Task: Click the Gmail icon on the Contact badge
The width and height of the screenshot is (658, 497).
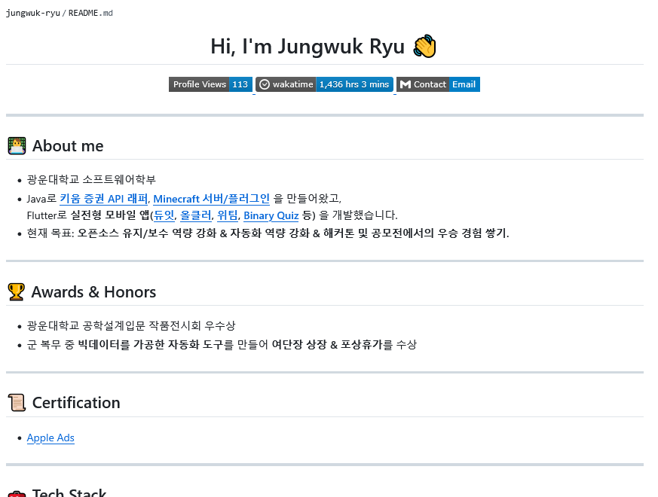Action: 405,84
